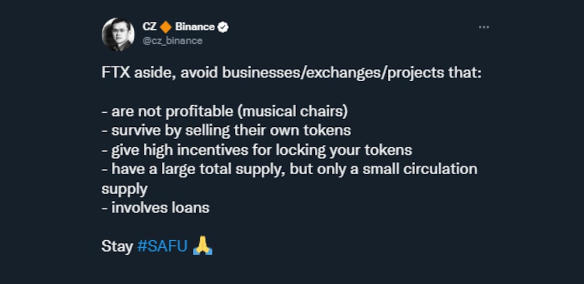Screen dimensions: 584x284
Task: Click the "survive by selling their own tokens" line
Action: click(x=230, y=130)
